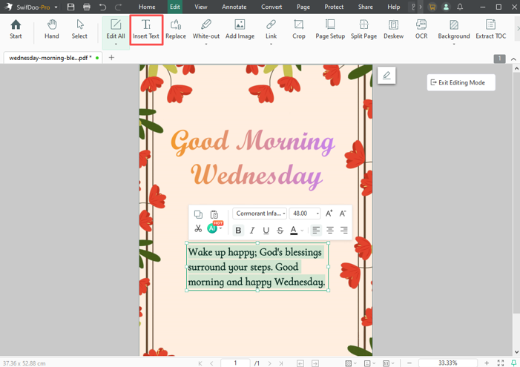520x367 pixels.
Task: Expand the Background tool dropdown
Action: [453, 44]
